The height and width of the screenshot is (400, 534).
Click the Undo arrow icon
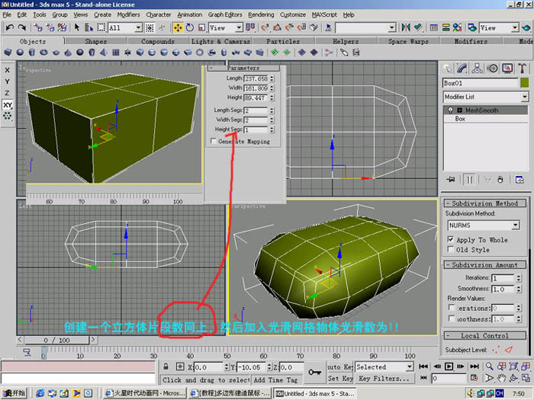click(9, 27)
